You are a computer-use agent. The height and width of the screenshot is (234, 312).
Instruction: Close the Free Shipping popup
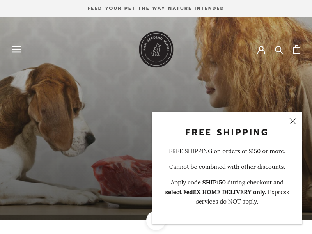tap(293, 121)
